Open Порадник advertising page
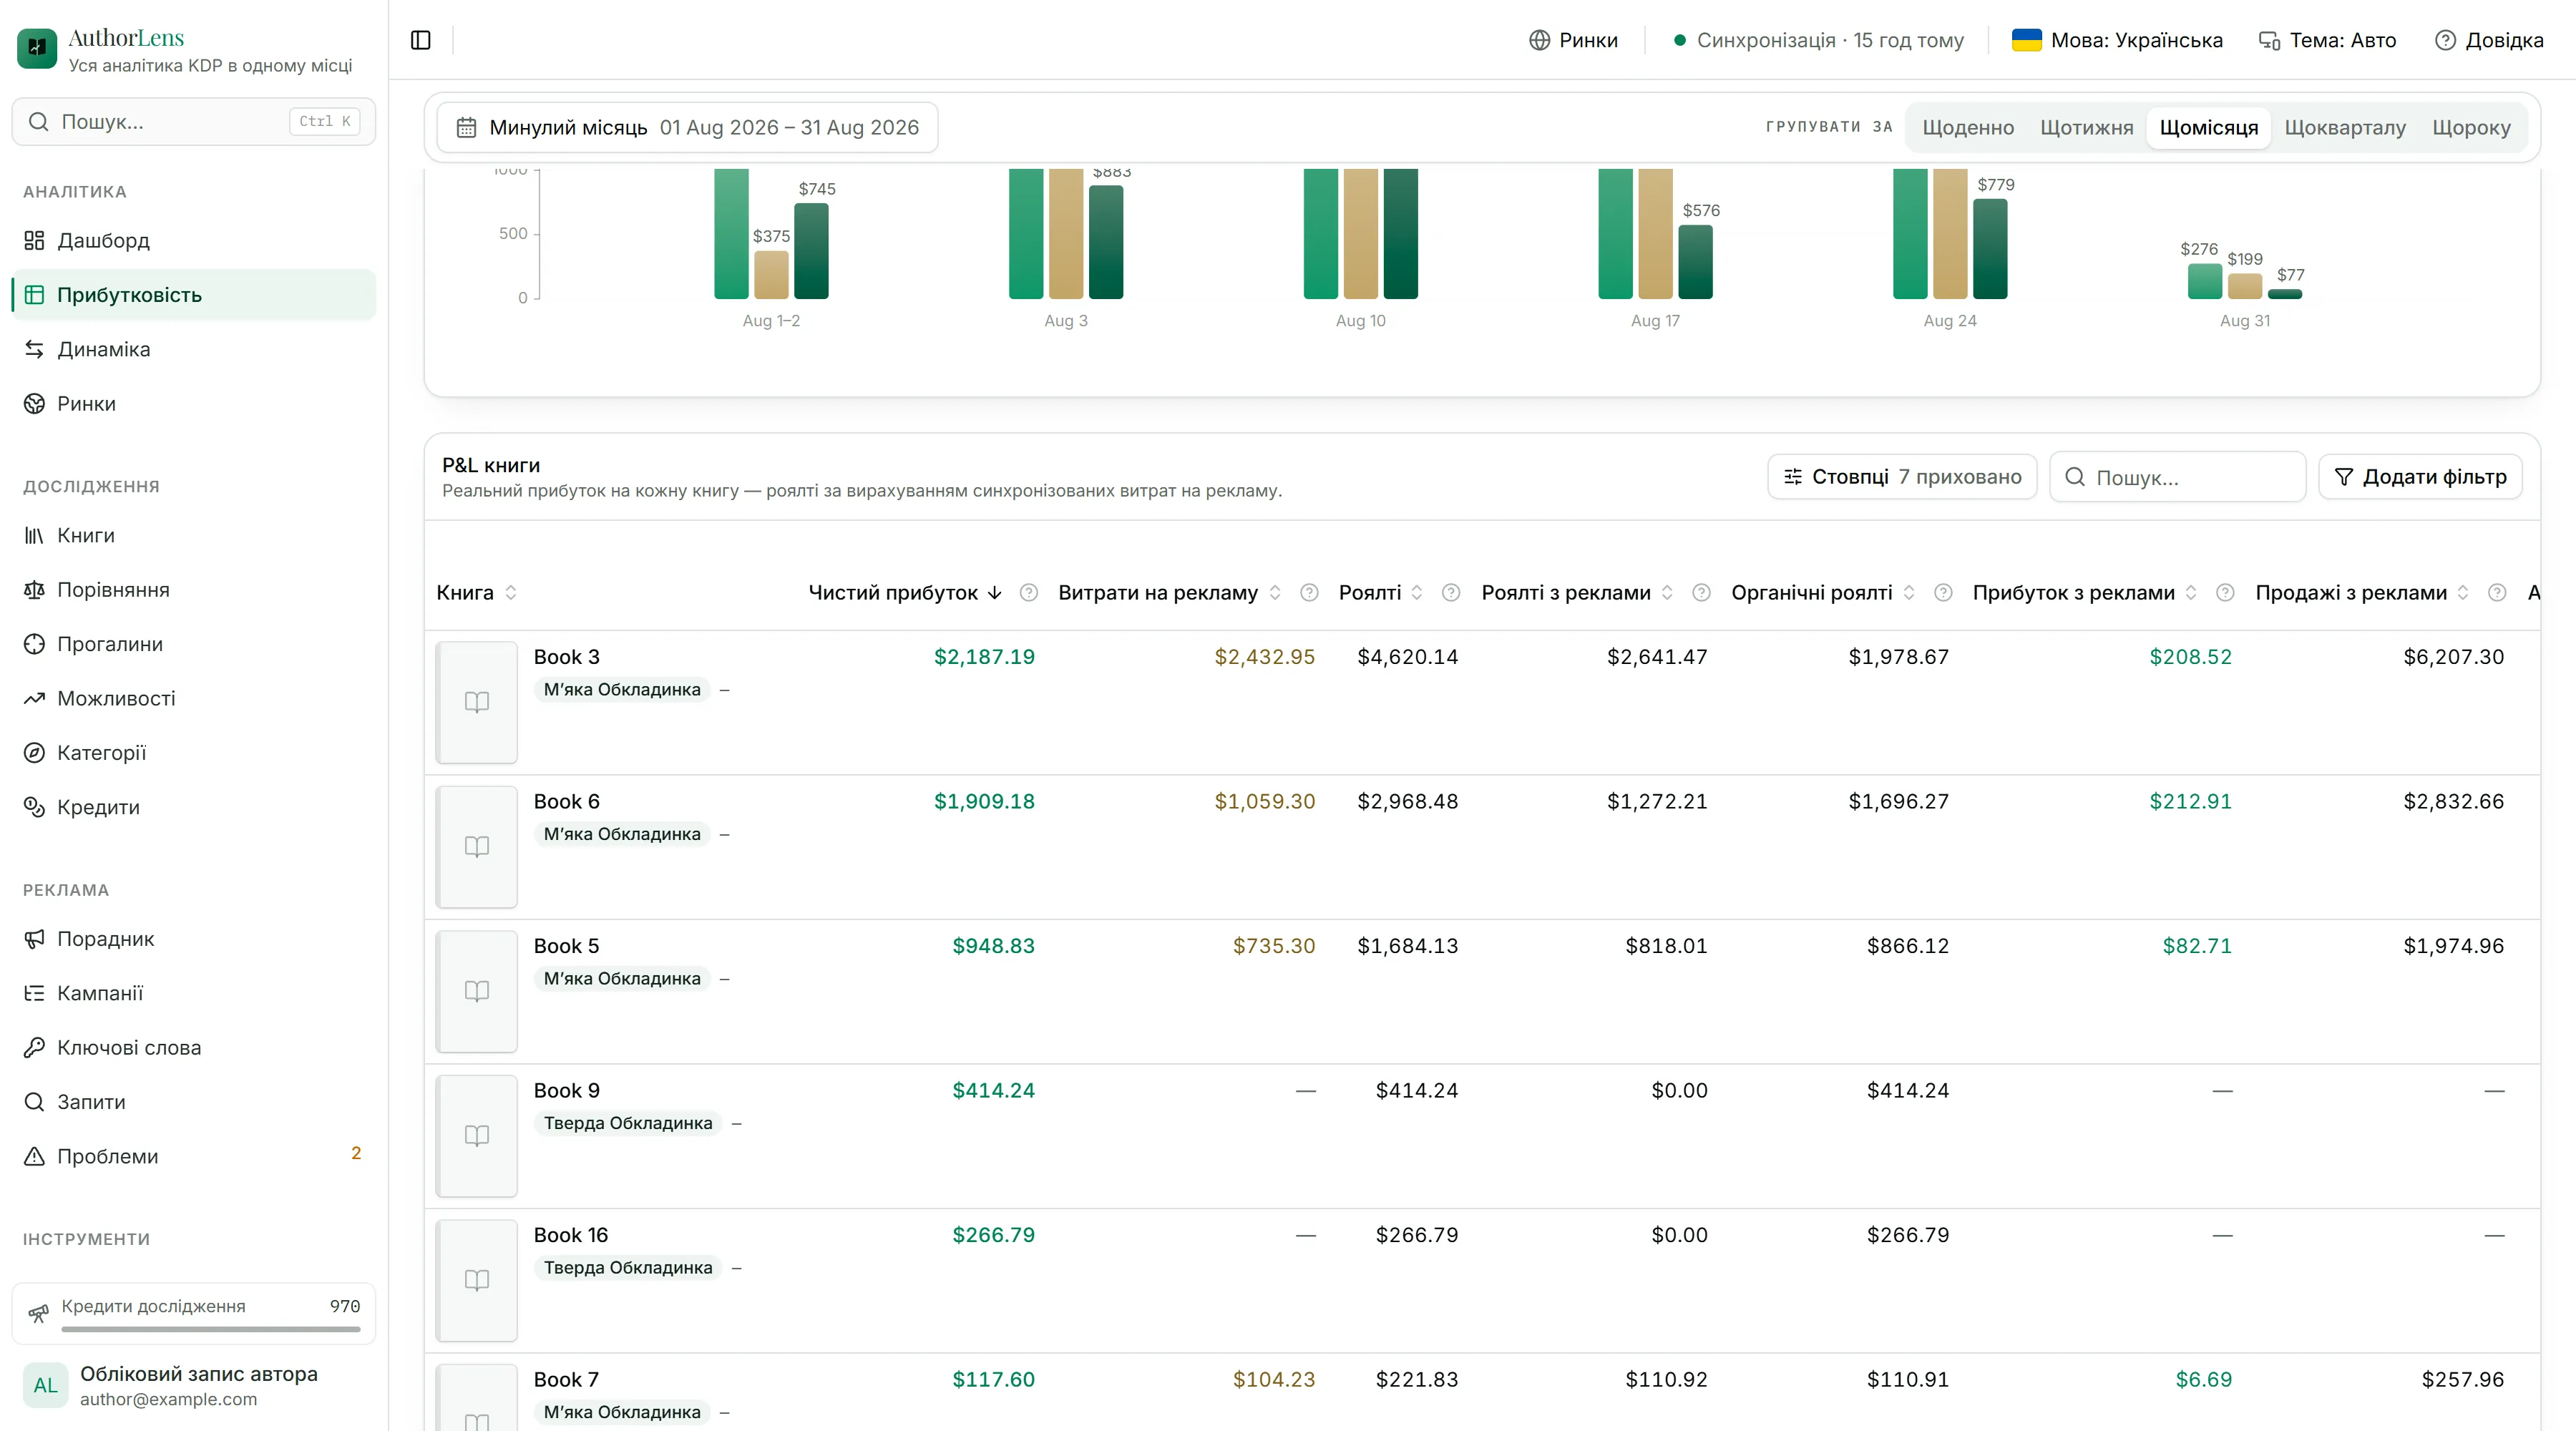Image resolution: width=2576 pixels, height=1431 pixels. pyautogui.click(x=194, y=938)
